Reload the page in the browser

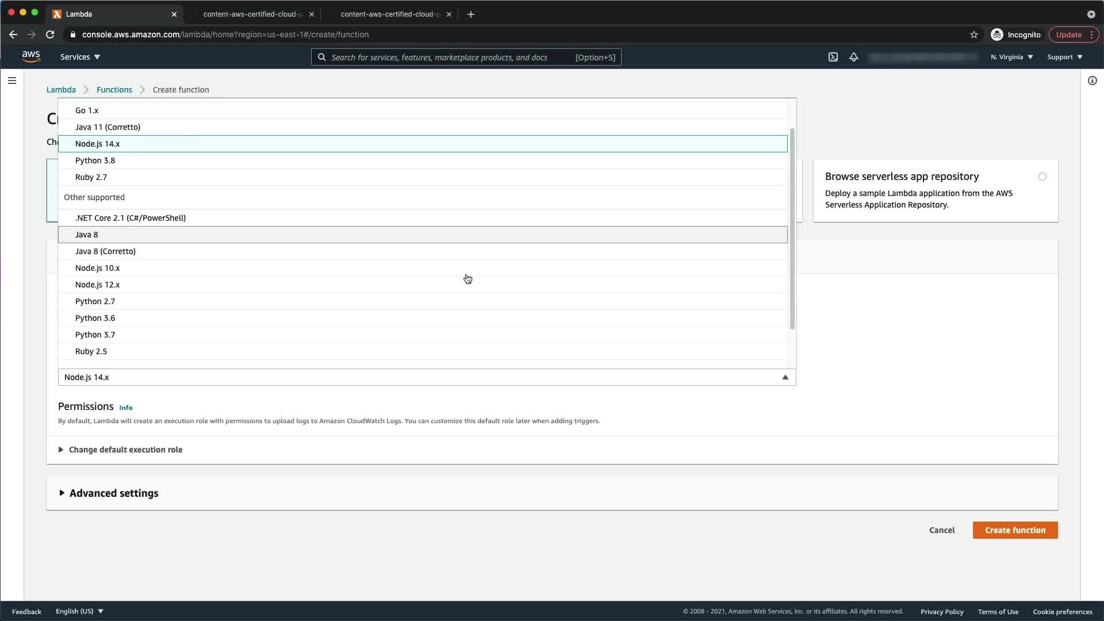pos(50,34)
